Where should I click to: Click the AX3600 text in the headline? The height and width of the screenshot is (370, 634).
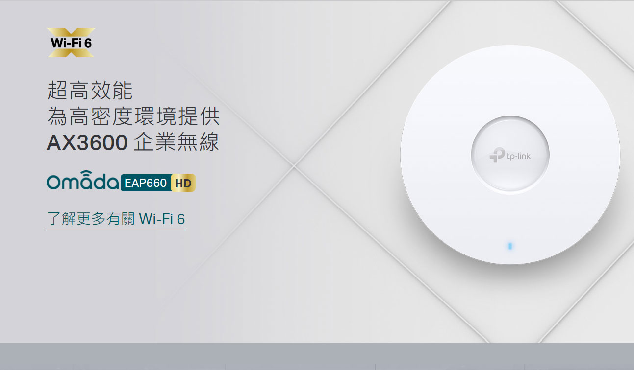[x=87, y=142]
